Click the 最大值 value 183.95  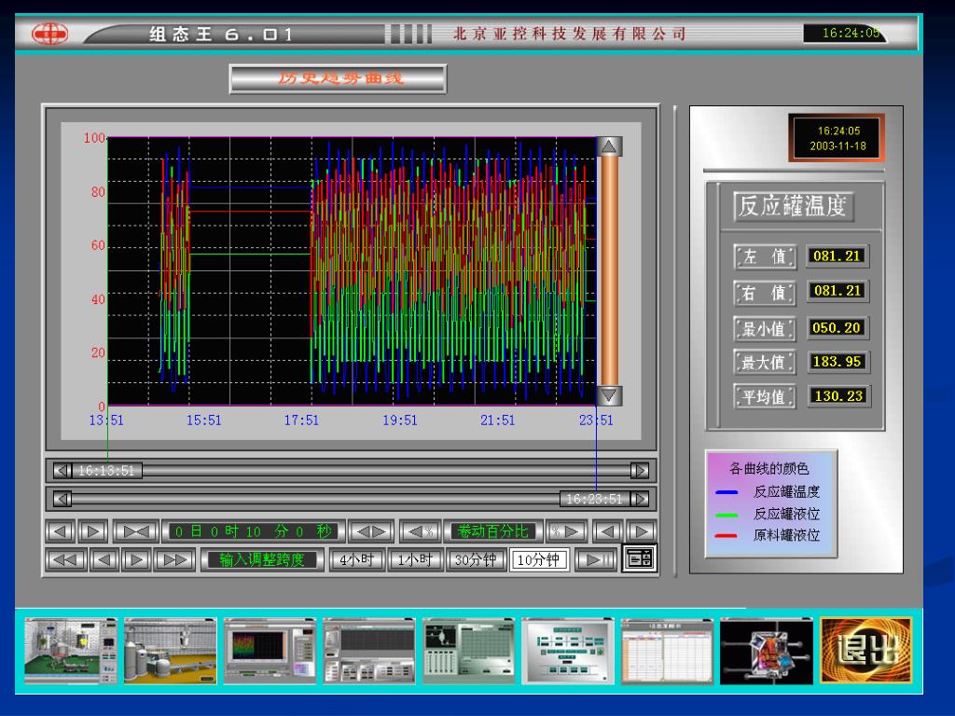(x=837, y=361)
